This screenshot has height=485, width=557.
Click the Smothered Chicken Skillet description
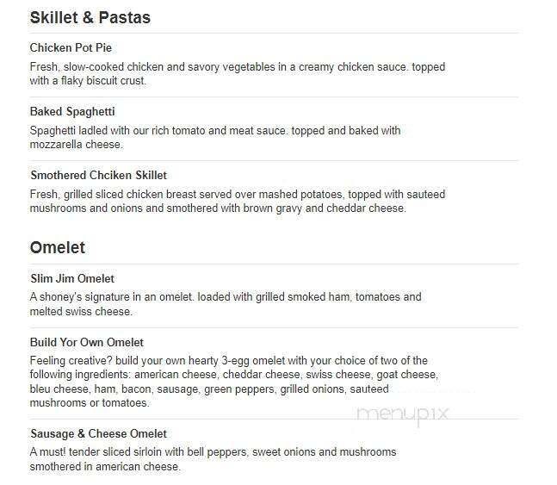[x=238, y=201]
